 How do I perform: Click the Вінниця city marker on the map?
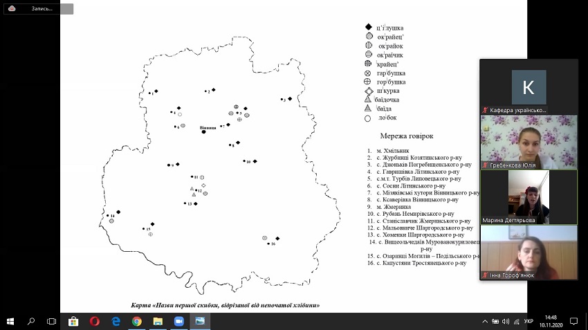point(203,131)
